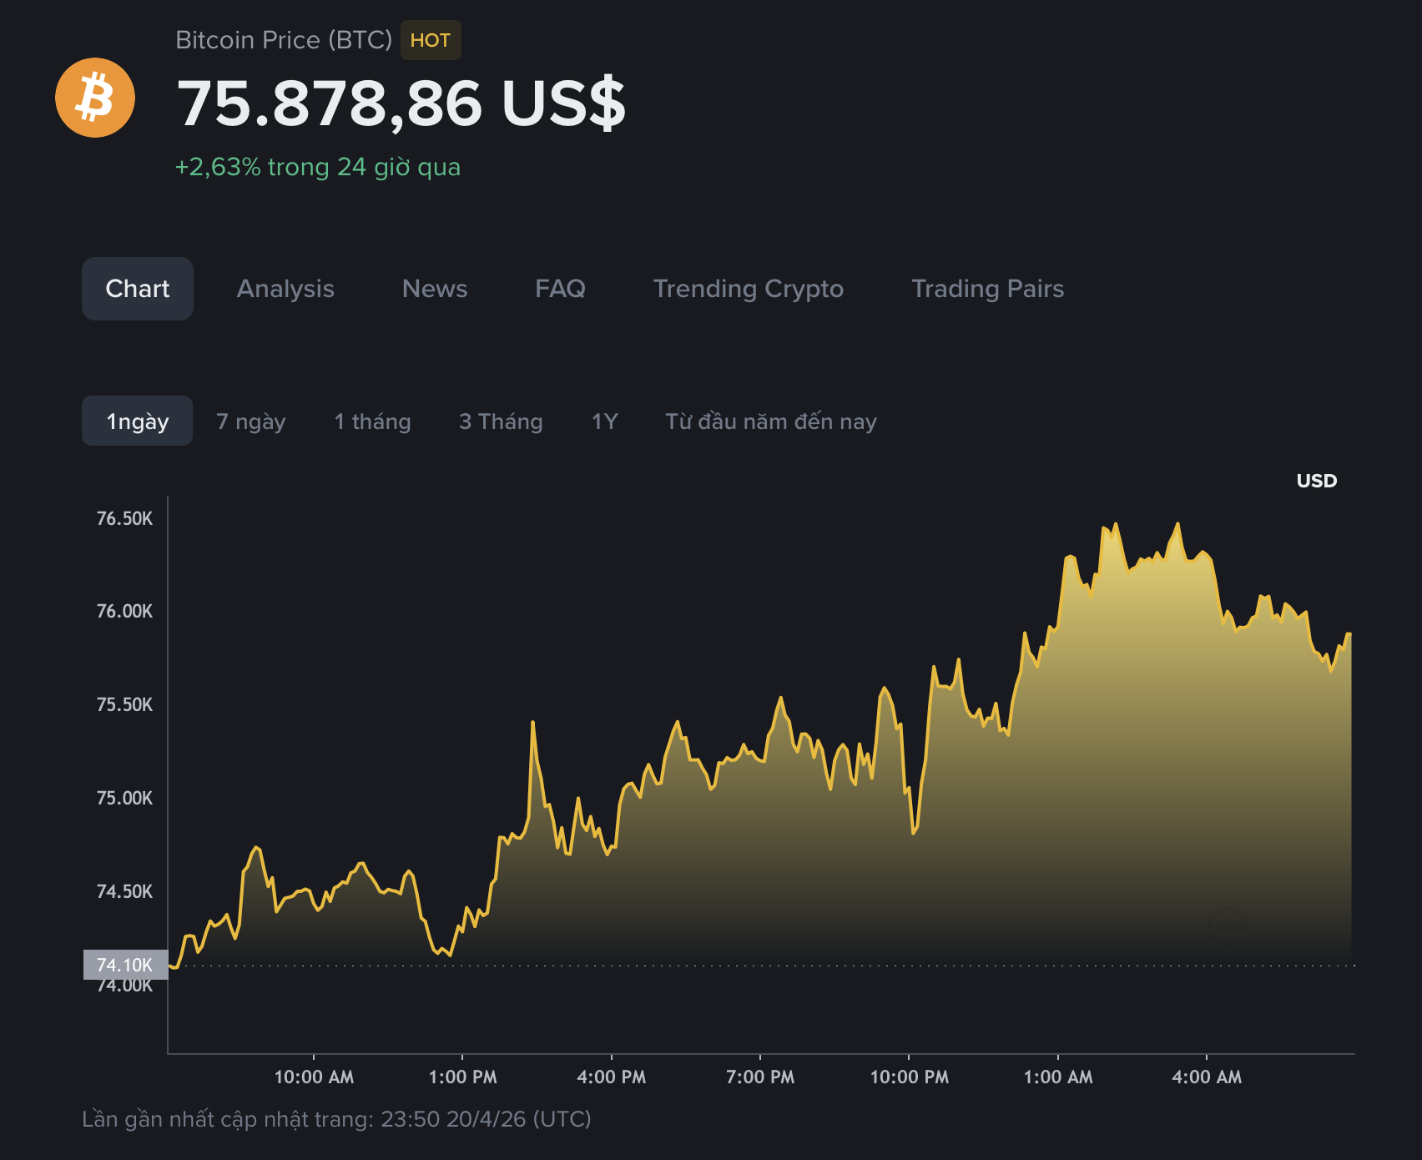The image size is (1422, 1160).
Task: Switch to the FAQ tab
Action: 560,289
